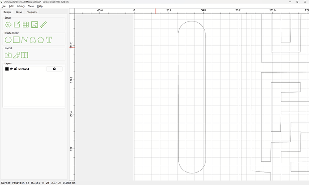Select the Polygon vector tool
This screenshot has height=185, width=309.
[x=41, y=40]
